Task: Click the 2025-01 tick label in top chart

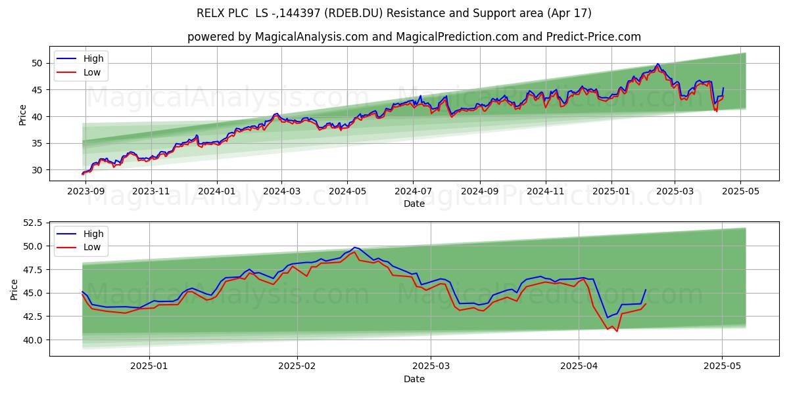Action: coord(611,191)
